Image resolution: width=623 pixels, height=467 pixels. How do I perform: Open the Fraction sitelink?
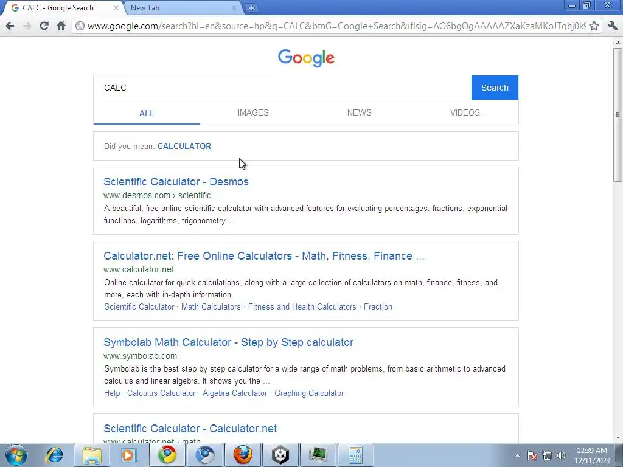pos(378,306)
